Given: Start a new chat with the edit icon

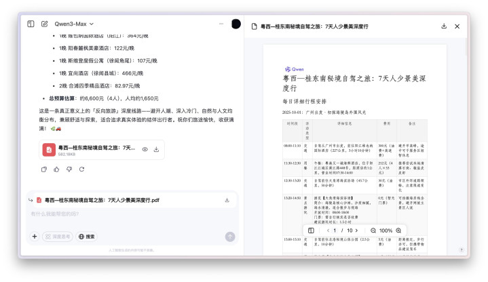Looking at the screenshot, I should [x=44, y=24].
